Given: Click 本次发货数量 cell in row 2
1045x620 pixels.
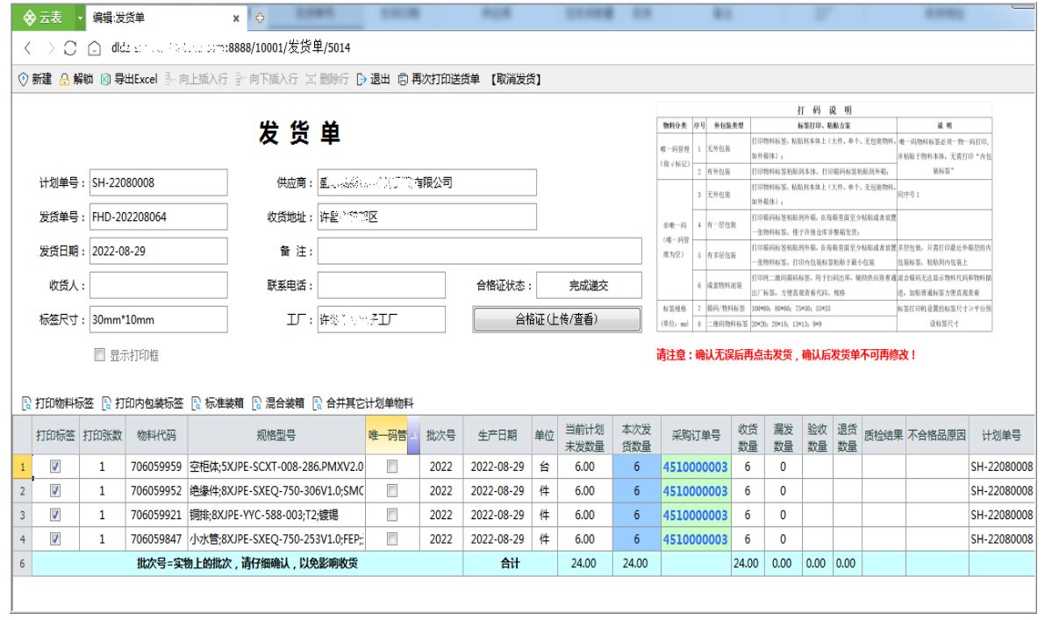Looking at the screenshot, I should tap(636, 491).
